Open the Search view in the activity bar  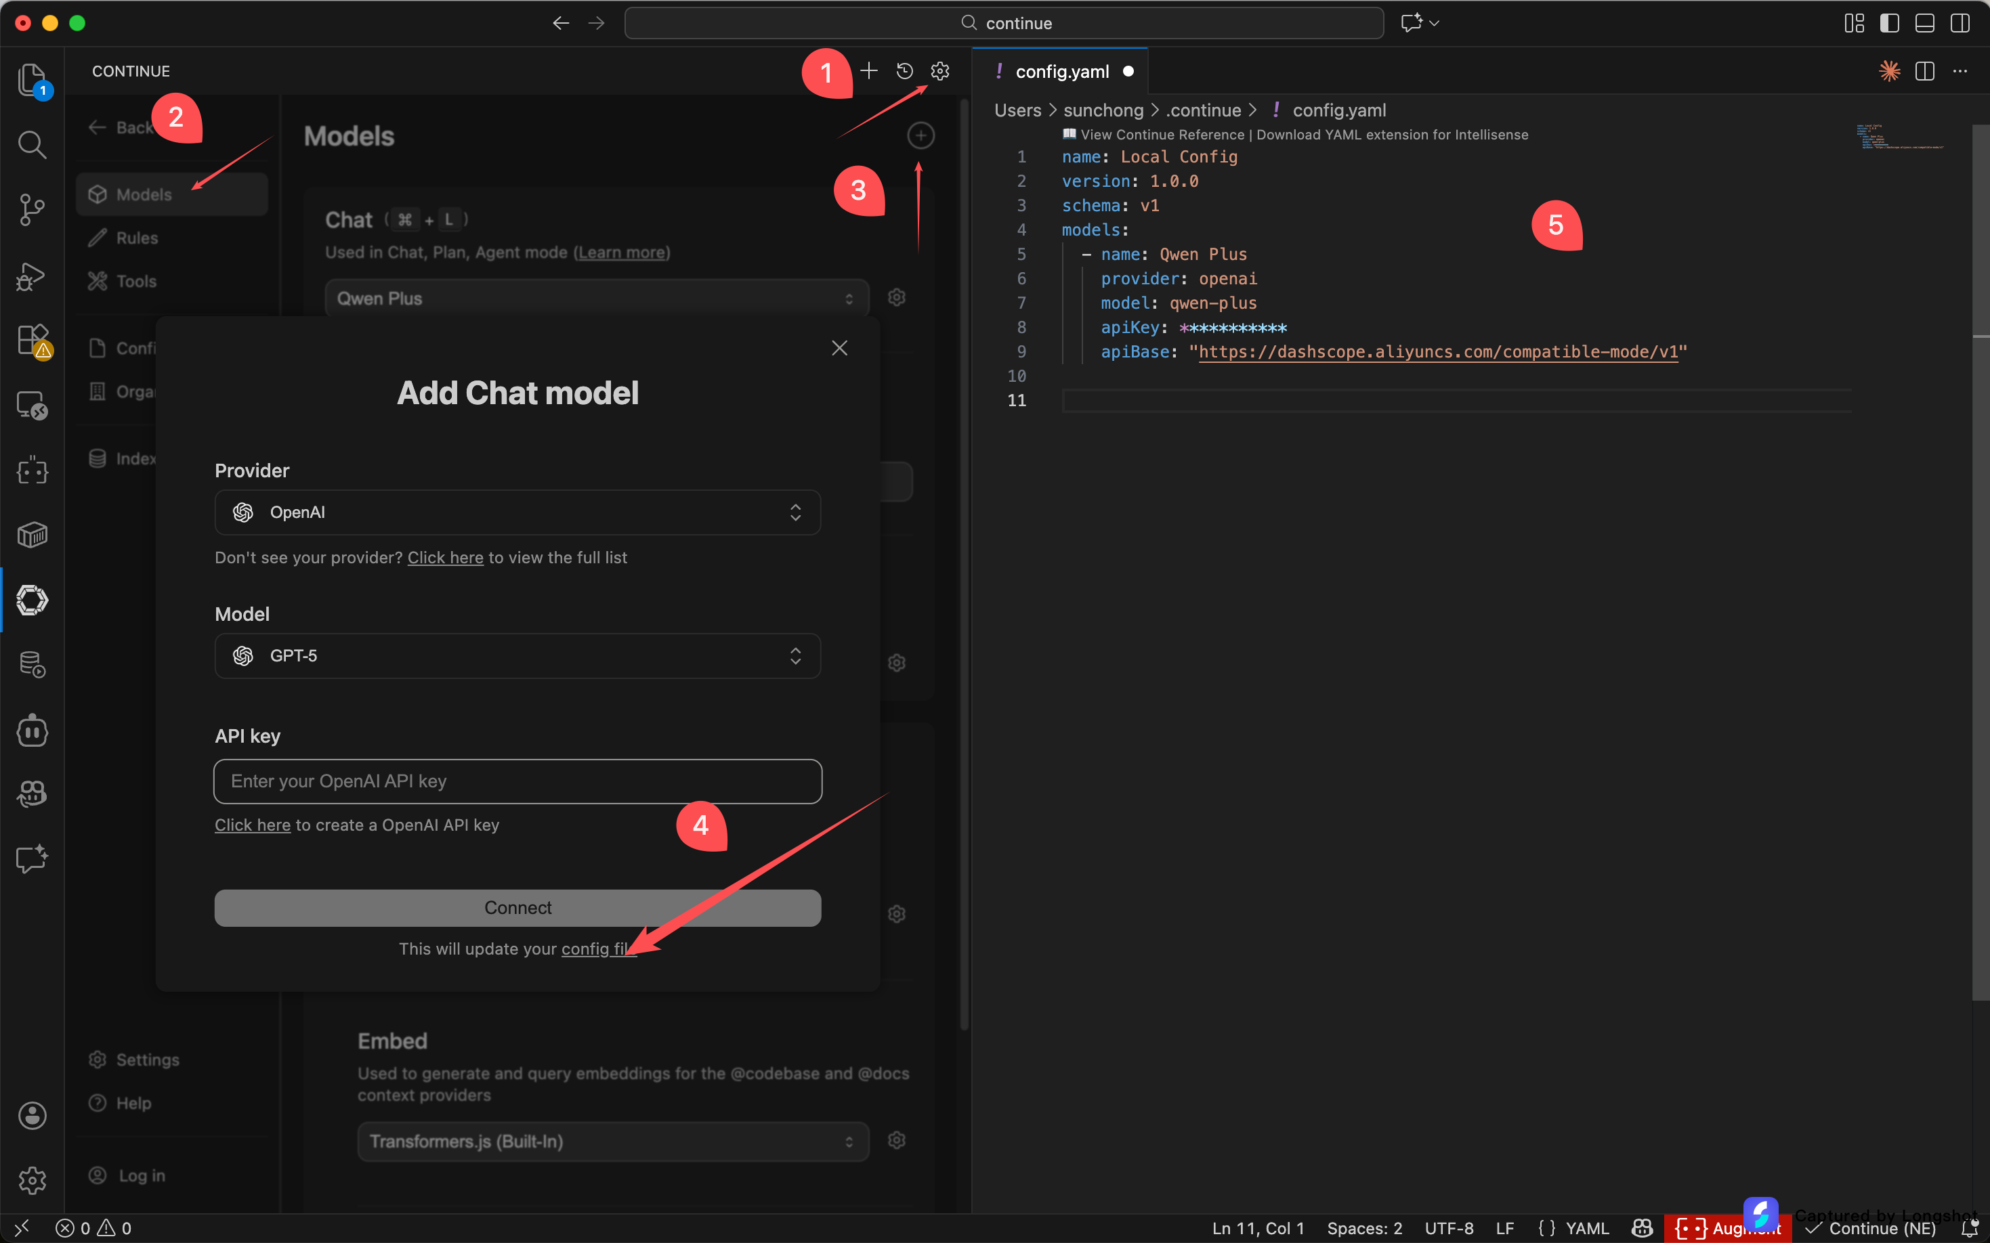(31, 145)
